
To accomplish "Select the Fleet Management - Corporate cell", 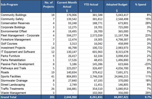I will coord(20,35).
